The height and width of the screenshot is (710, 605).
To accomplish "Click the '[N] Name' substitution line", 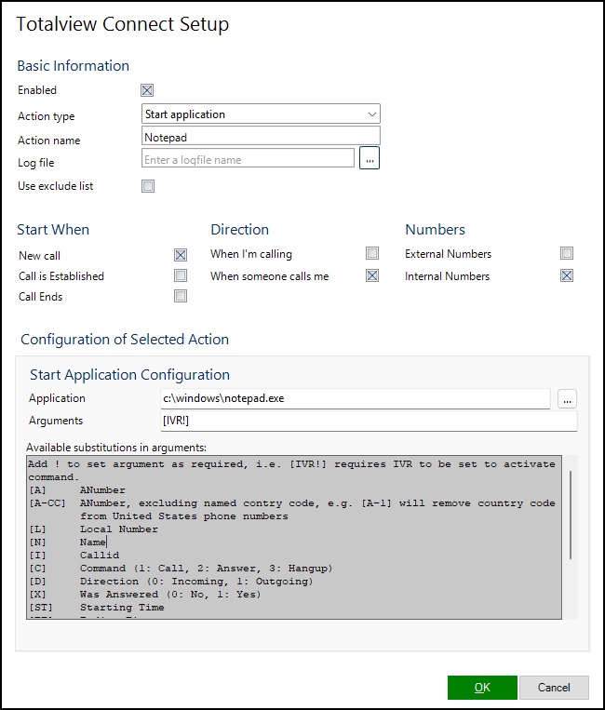I will pyautogui.click(x=67, y=542).
